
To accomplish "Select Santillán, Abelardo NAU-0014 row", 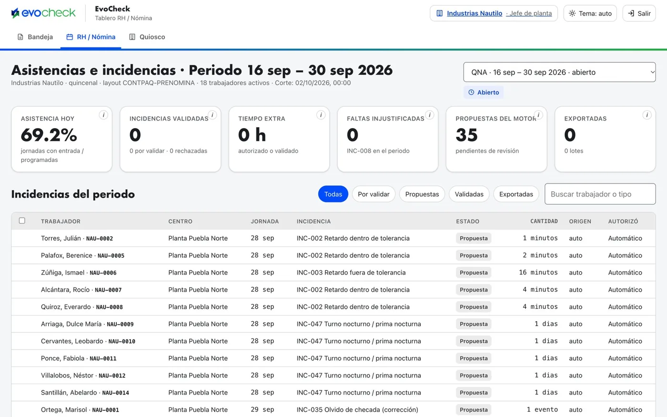I will [333, 393].
